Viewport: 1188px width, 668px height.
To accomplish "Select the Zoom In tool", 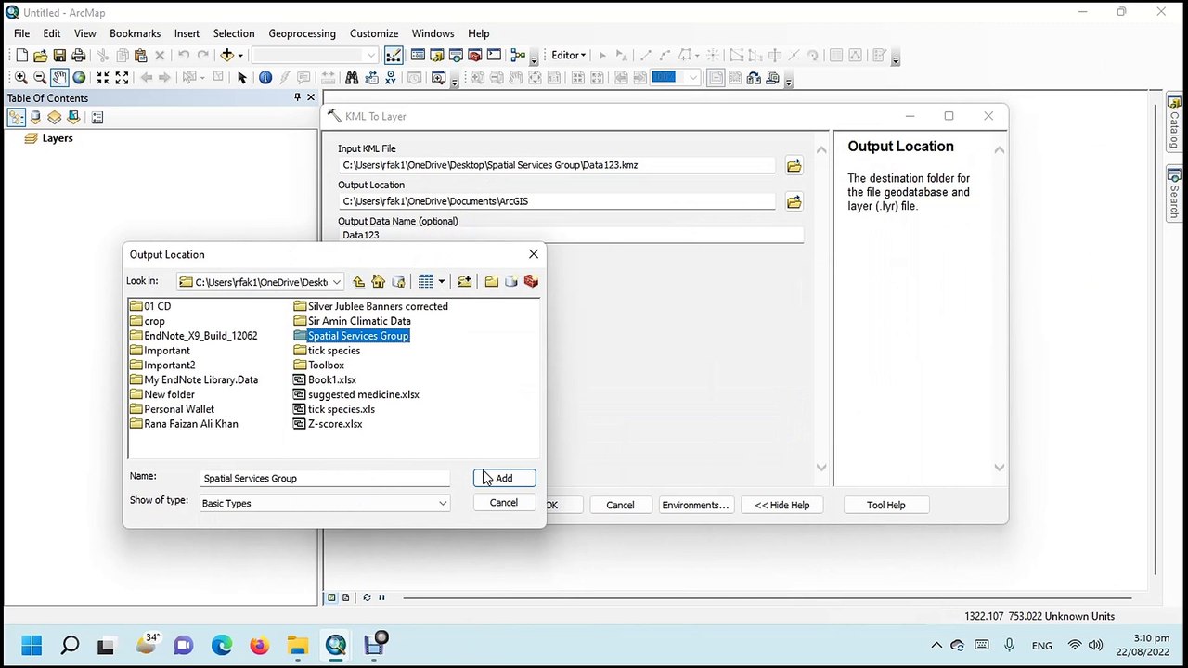I will click(20, 78).
